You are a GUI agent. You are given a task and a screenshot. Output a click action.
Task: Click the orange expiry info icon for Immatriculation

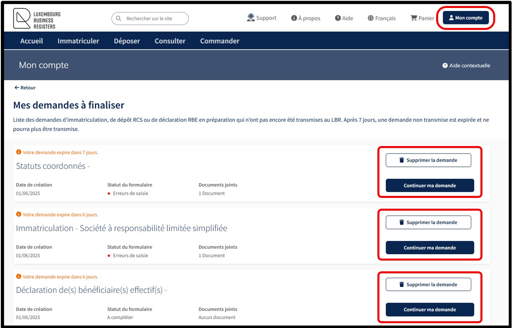18,214
